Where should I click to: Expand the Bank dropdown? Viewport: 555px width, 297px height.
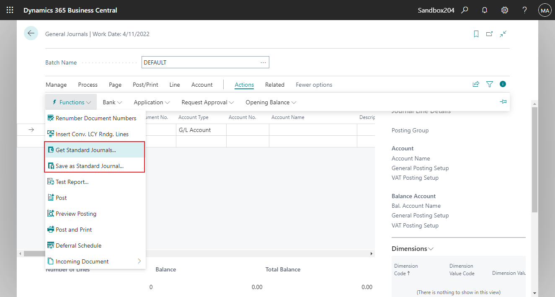(112, 102)
